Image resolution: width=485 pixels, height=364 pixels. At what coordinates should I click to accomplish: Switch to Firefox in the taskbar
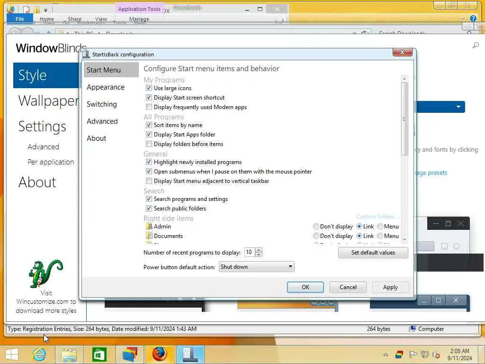click(x=160, y=355)
